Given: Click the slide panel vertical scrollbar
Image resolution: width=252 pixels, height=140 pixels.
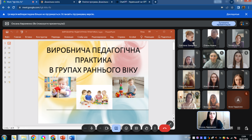Looking at the screenshot, I should (x=174, y=79).
